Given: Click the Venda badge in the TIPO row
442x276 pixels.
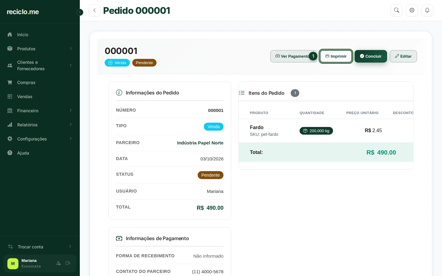Looking at the screenshot, I should (214, 127).
